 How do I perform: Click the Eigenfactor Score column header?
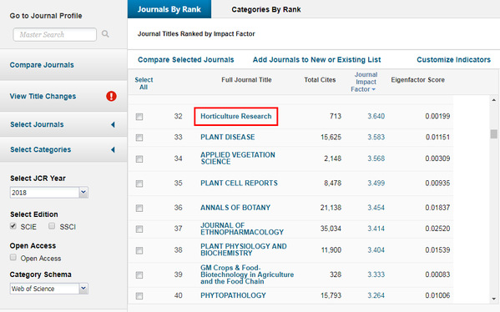pyautogui.click(x=417, y=80)
